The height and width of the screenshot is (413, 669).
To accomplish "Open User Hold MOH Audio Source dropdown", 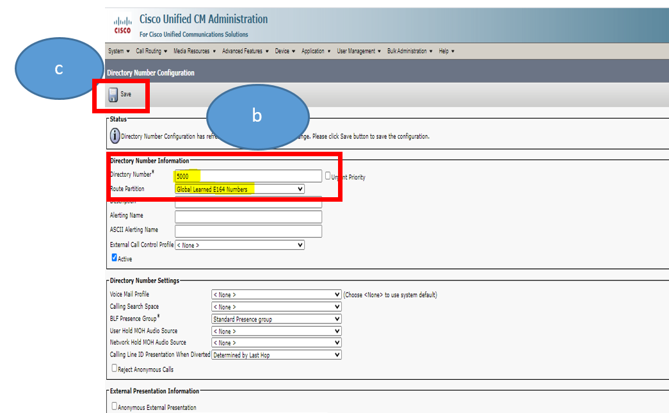I will tap(277, 331).
